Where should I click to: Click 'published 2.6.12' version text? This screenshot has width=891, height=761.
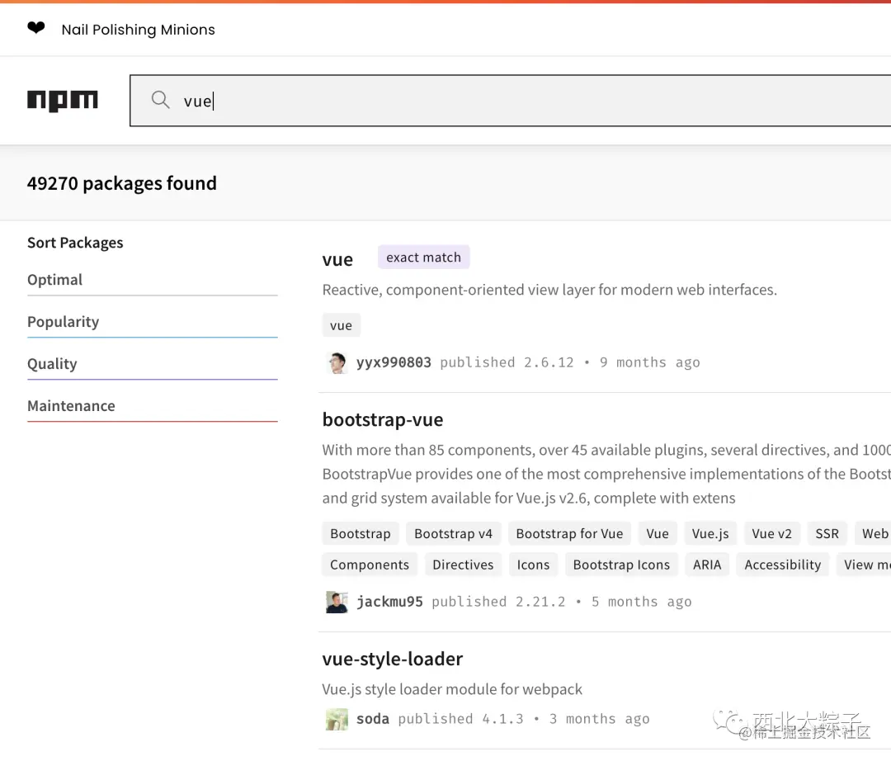click(507, 362)
